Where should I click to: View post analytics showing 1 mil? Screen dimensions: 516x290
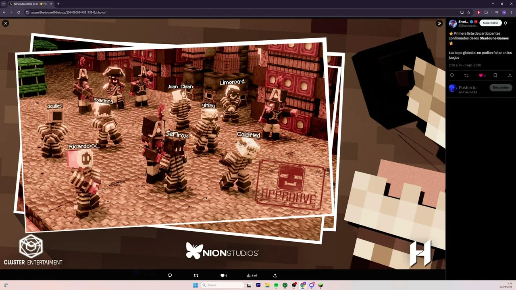[252, 275]
